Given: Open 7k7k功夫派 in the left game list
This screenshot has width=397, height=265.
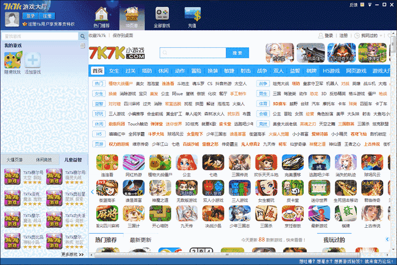Looking at the screenshot, I should pyautogui.click(x=66, y=220).
